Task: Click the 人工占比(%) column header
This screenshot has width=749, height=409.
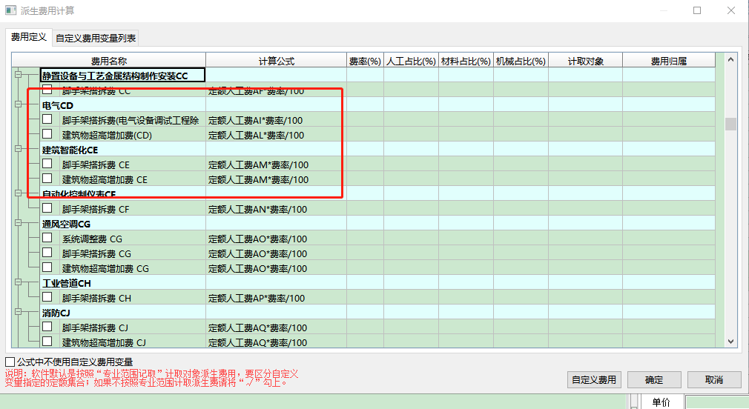Action: 412,61
